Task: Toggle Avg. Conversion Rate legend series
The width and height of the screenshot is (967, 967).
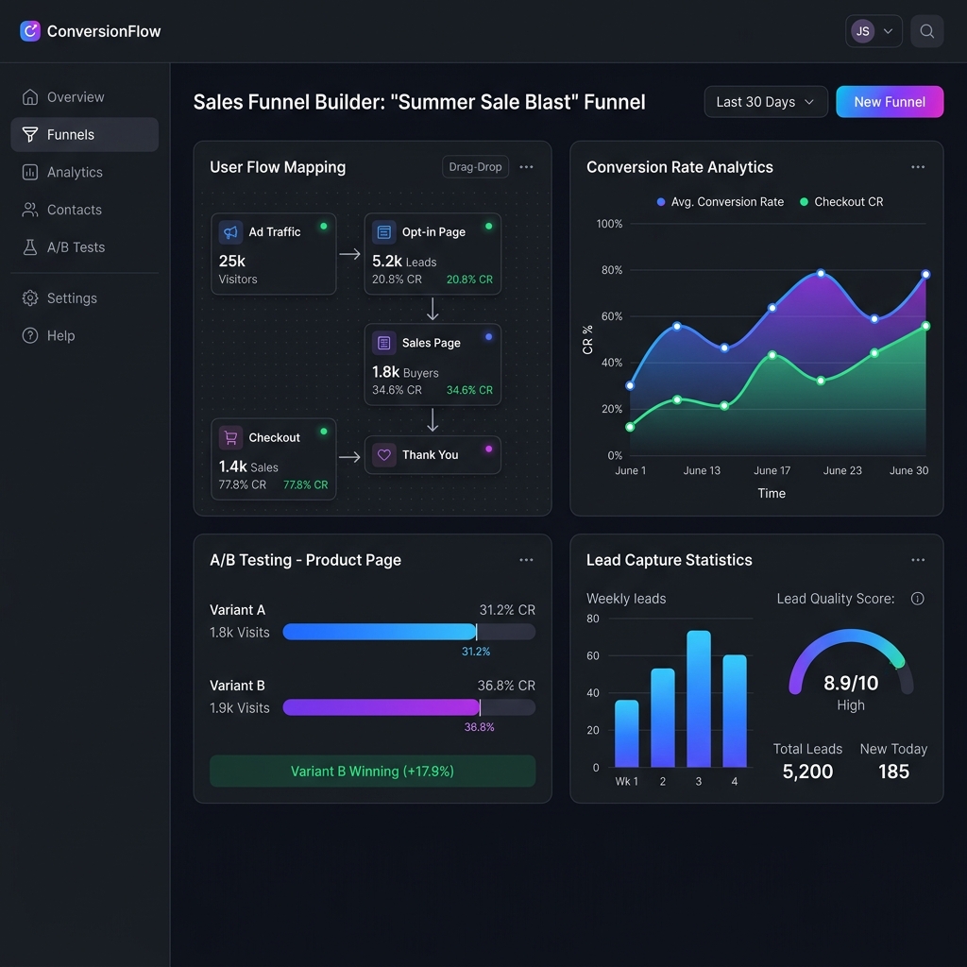Action: tap(721, 202)
